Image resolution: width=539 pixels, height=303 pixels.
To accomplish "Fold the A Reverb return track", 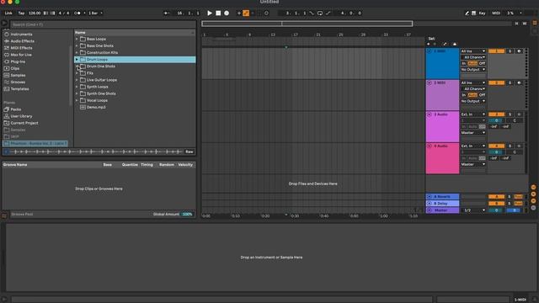I will [x=430, y=197].
